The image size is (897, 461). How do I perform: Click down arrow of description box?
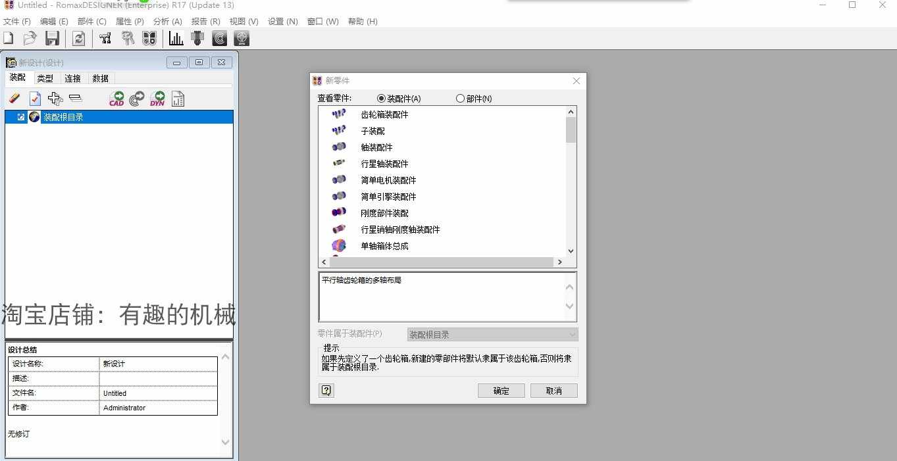point(570,306)
